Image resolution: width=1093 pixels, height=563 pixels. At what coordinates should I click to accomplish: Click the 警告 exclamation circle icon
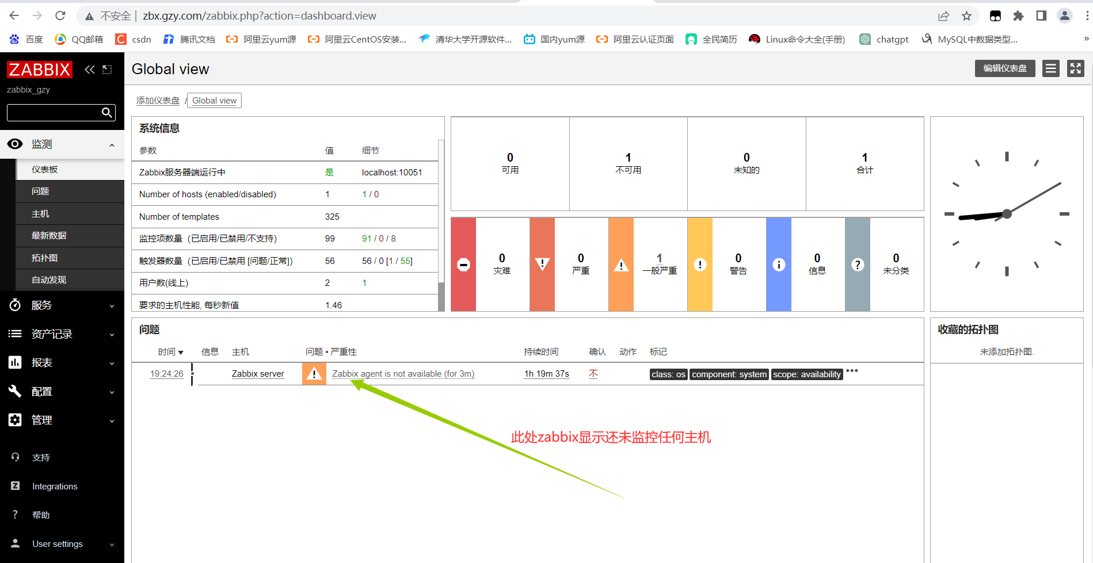tap(700, 265)
